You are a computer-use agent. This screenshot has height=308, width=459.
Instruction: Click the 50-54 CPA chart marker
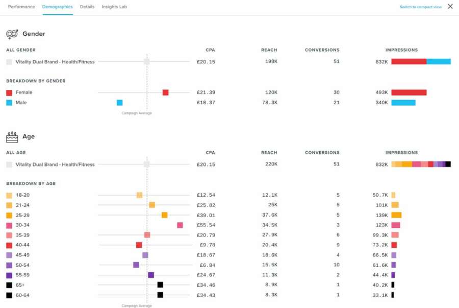coord(136,265)
